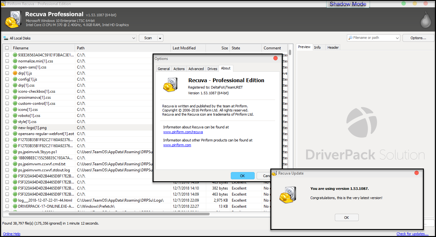This screenshot has height=237, width=436.
Task: Sort by the Path column header
Action: coord(123,48)
